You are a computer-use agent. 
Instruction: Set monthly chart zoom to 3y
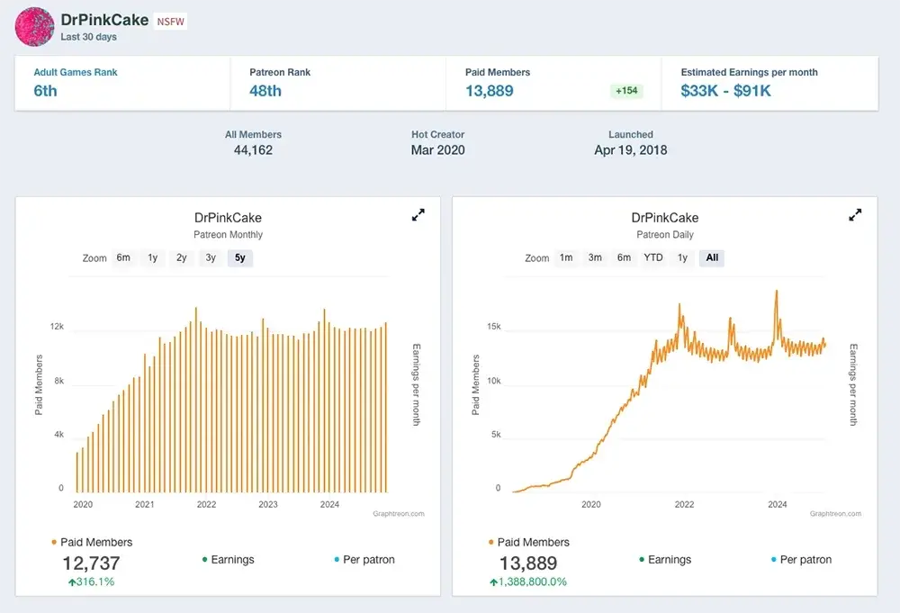[211, 257]
